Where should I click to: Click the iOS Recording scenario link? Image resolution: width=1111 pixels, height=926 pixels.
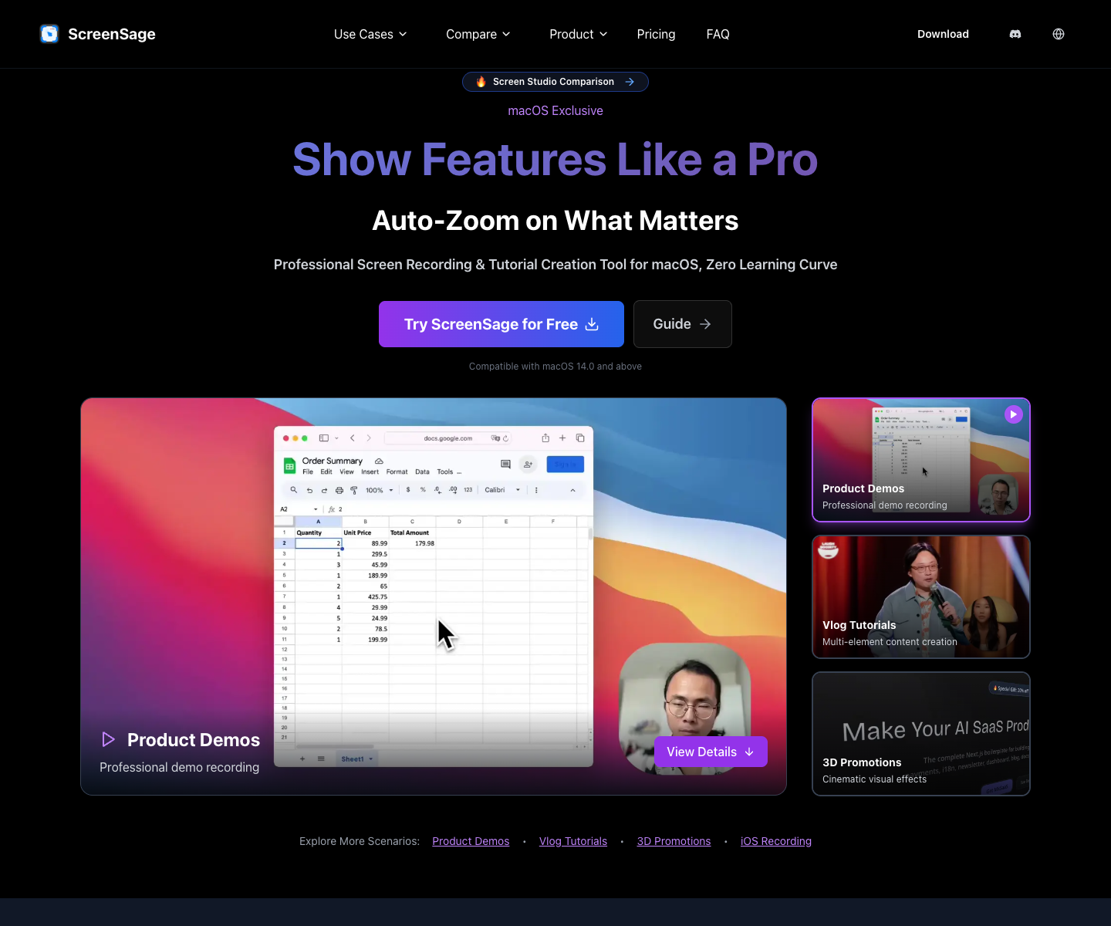pos(776,841)
